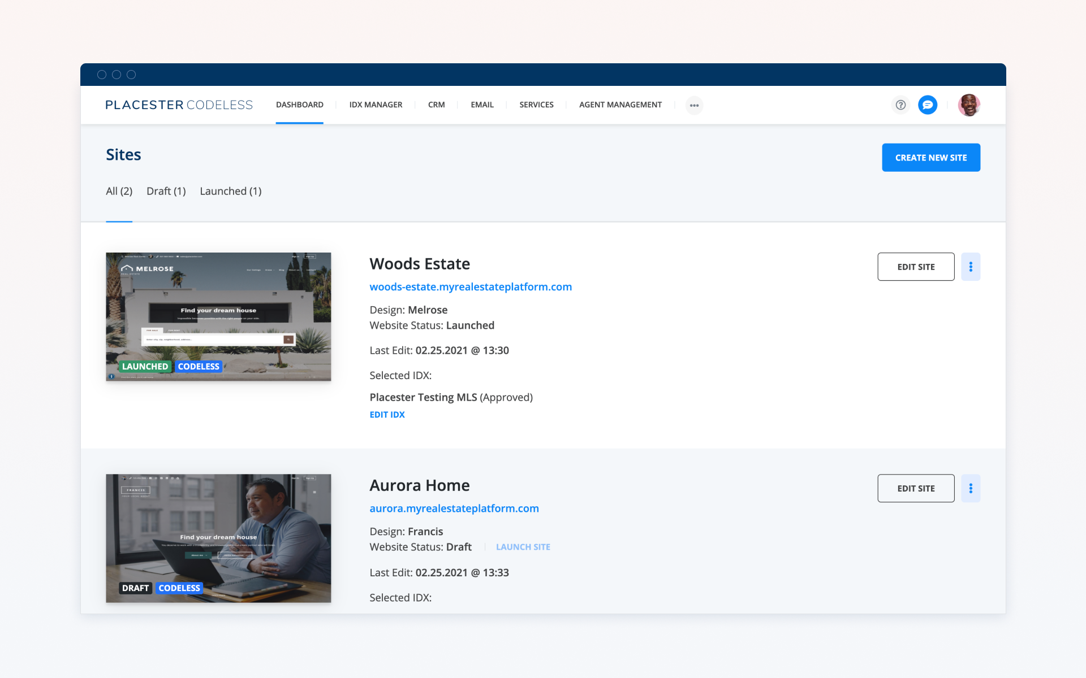Click the Edit IDX link

(x=387, y=415)
